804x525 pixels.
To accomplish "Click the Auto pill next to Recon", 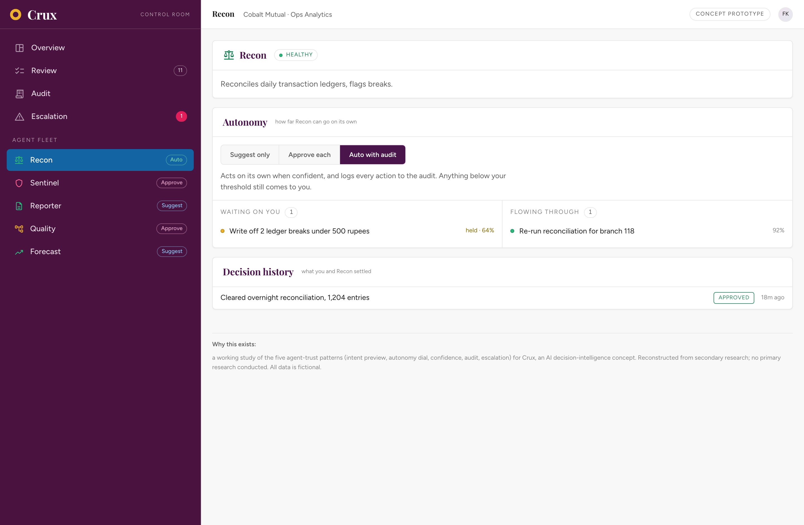I will (176, 160).
